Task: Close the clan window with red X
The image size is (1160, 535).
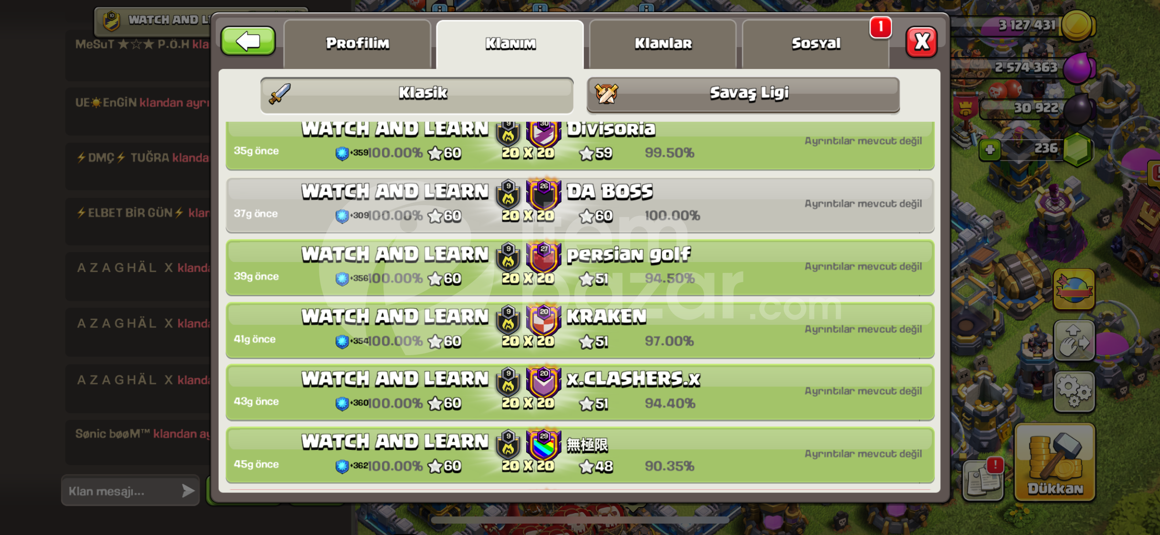Action: tap(921, 42)
